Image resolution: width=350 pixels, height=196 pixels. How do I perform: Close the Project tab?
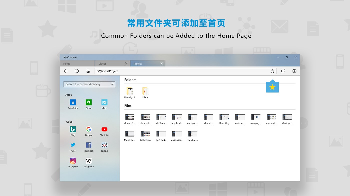(x=162, y=63)
